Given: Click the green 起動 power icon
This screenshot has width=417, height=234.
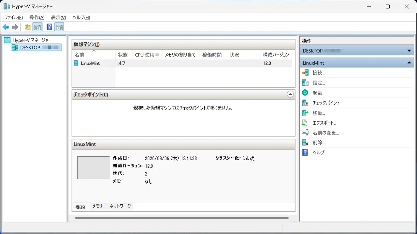Looking at the screenshot, I should [305, 93].
